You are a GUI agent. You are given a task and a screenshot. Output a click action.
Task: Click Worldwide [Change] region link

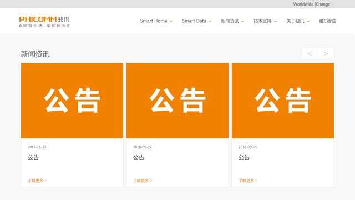point(312,4)
